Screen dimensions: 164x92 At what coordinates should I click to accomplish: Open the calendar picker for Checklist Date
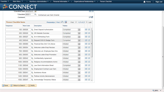[x=35, y=11]
